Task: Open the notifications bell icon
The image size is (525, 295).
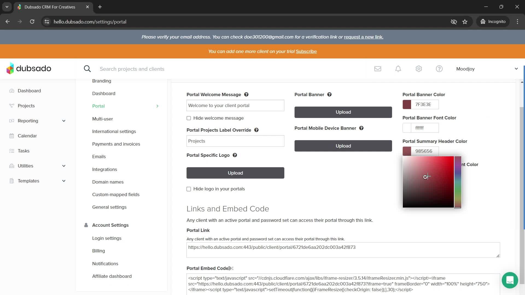Action: click(x=398, y=69)
